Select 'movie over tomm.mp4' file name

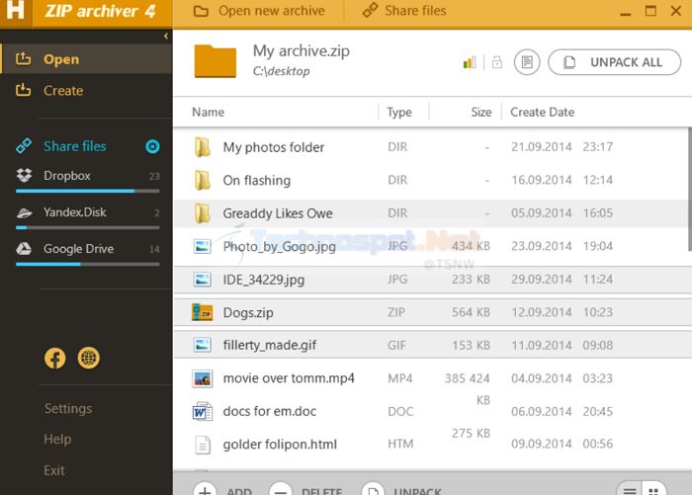[289, 378]
